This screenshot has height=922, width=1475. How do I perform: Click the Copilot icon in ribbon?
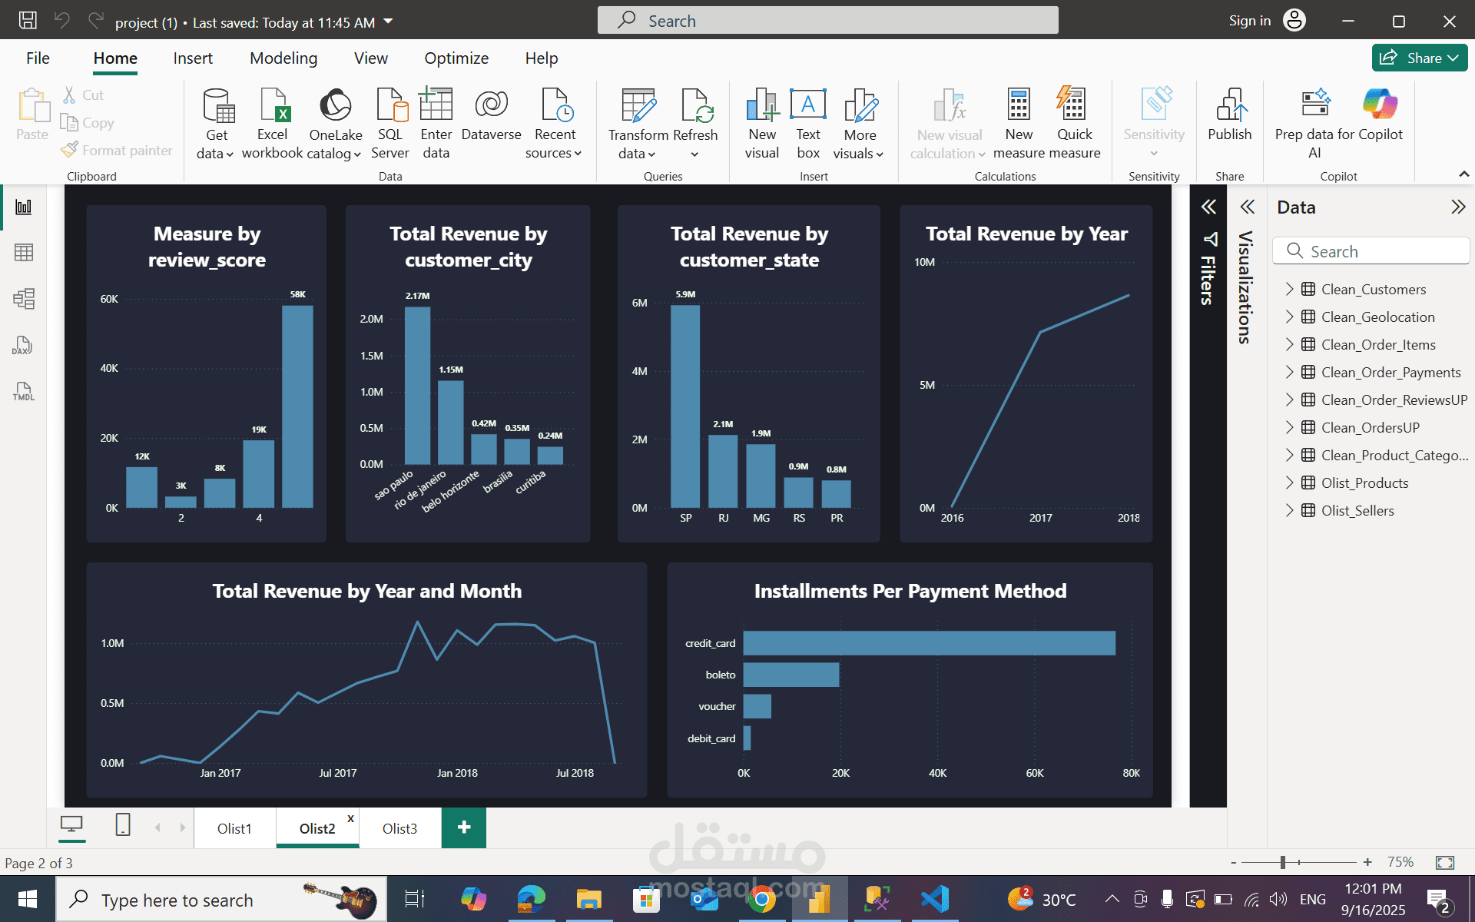[x=1380, y=104]
